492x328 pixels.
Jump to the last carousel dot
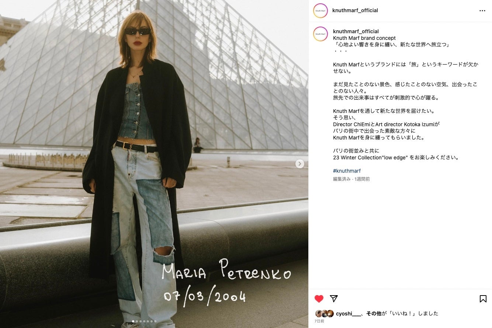click(x=155, y=321)
